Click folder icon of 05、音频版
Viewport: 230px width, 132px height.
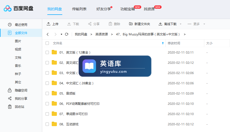click(x=54, y=93)
